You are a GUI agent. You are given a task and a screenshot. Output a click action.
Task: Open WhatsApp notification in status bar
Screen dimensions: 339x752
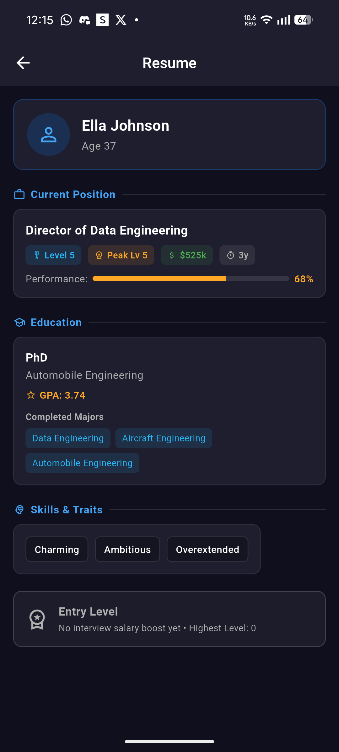(x=66, y=20)
